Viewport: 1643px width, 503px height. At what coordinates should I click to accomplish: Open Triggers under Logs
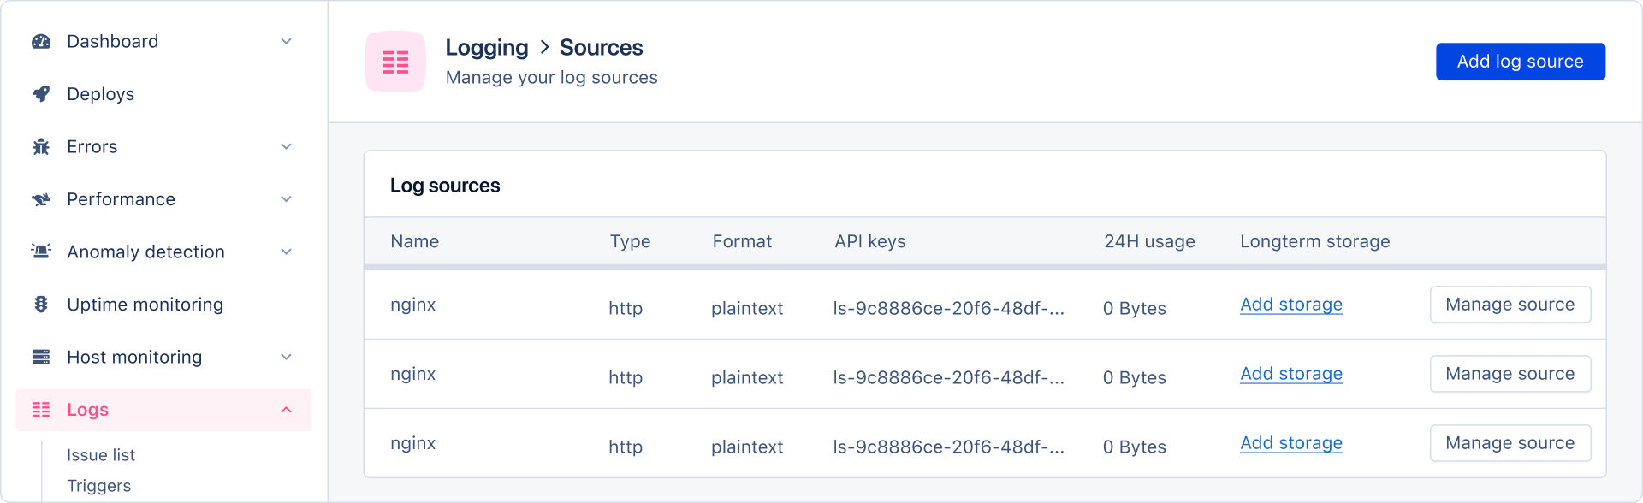coord(98,486)
